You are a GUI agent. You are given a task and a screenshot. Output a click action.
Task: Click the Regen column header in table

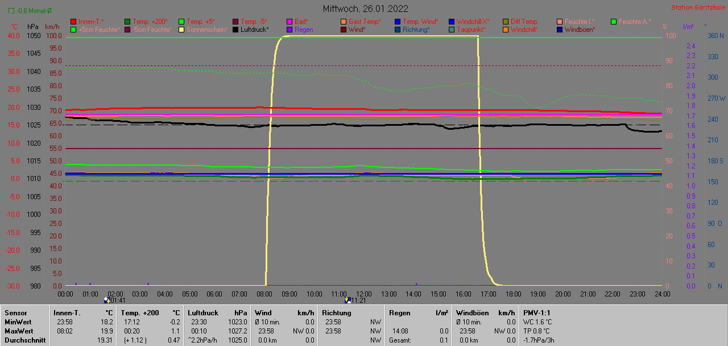click(x=400, y=312)
